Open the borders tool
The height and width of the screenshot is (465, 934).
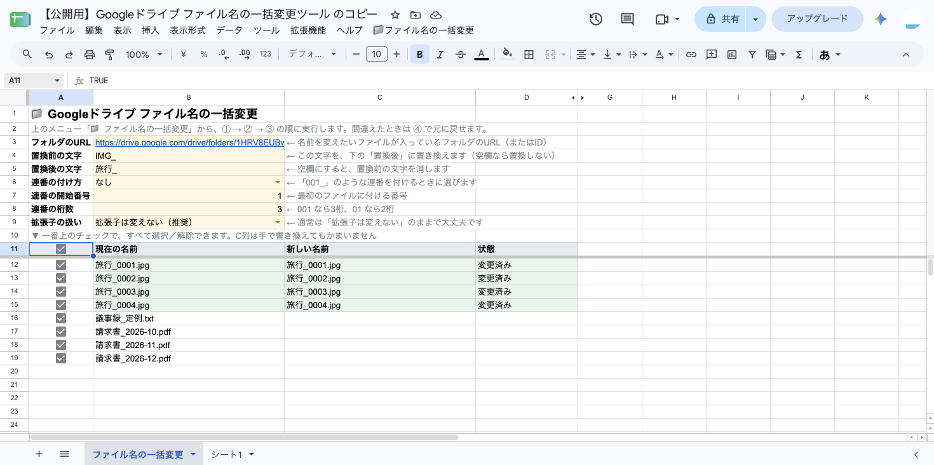point(529,55)
